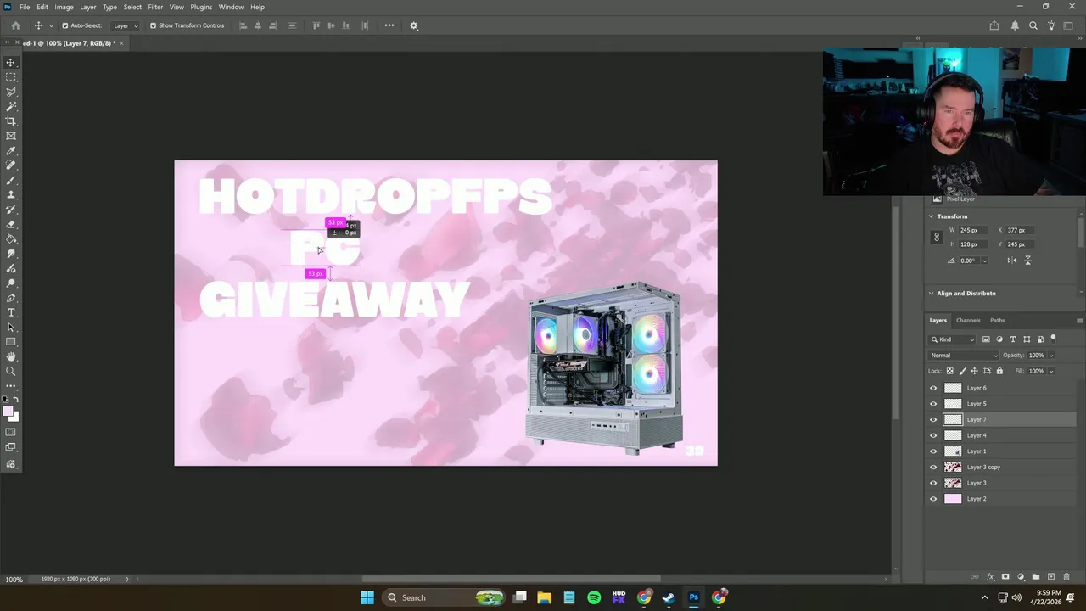Hide Layer 6 with its eye icon
Image resolution: width=1086 pixels, height=611 pixels.
point(933,388)
